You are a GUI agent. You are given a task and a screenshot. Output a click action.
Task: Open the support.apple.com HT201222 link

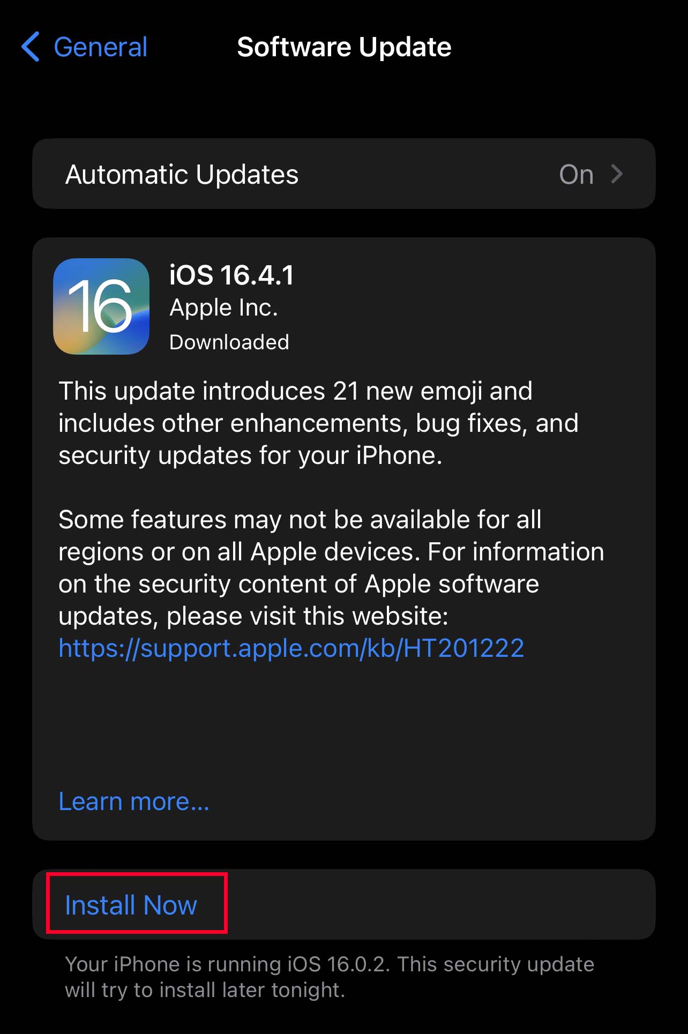(291, 648)
